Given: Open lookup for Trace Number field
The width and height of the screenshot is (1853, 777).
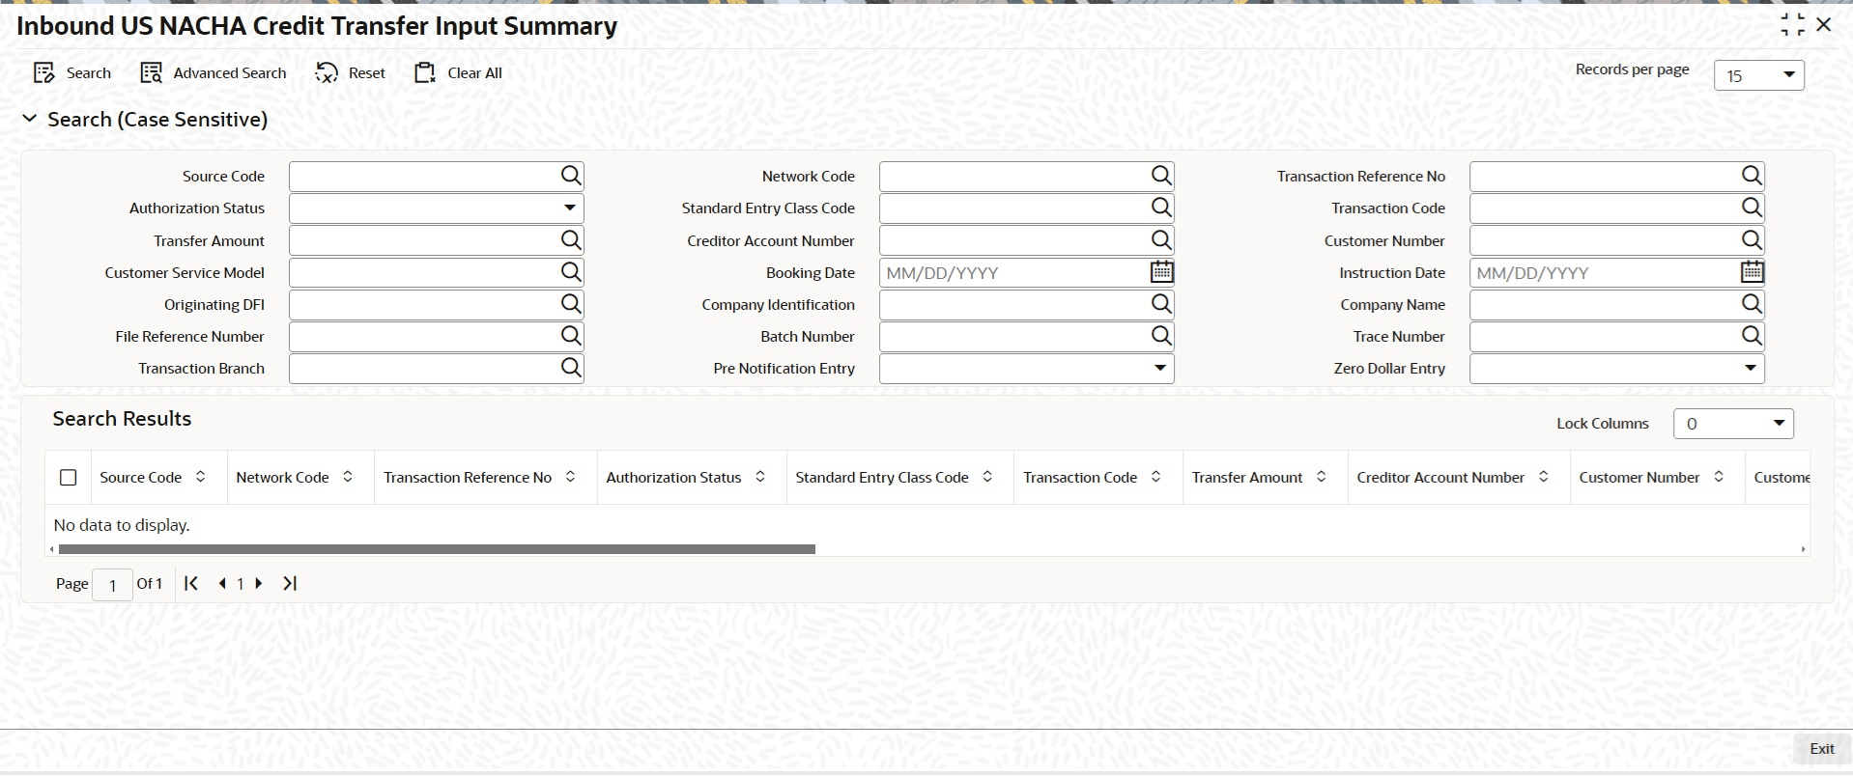Looking at the screenshot, I should 1752,336.
